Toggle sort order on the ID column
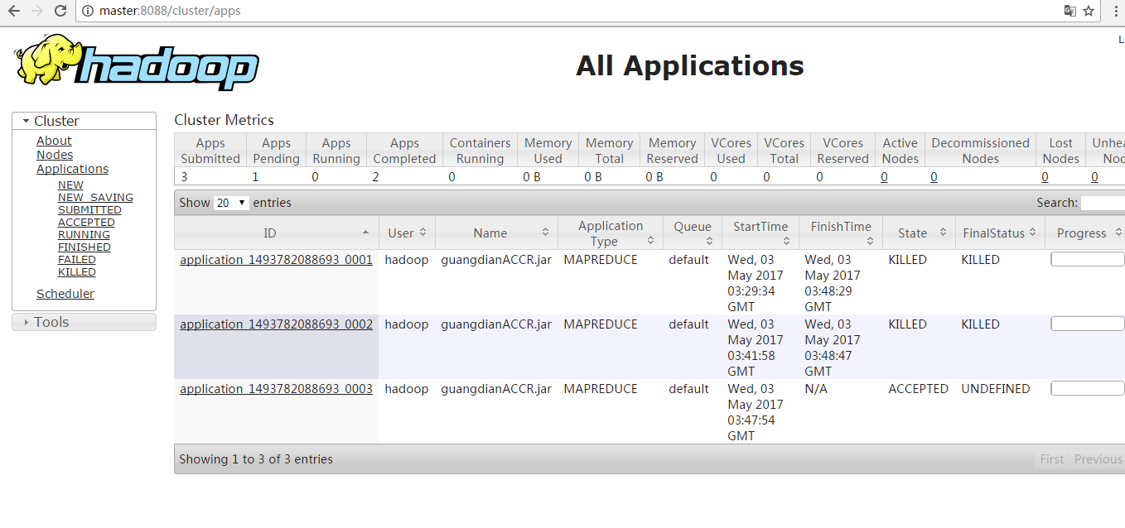 coord(366,233)
